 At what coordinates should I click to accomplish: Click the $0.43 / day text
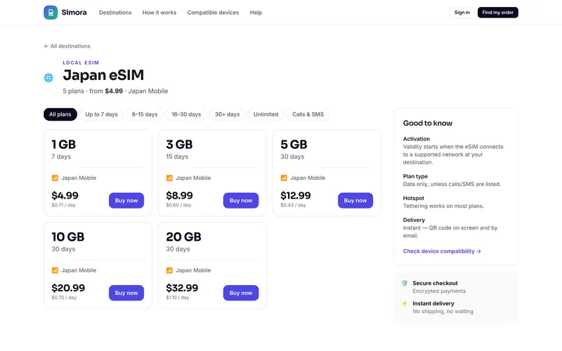(293, 205)
